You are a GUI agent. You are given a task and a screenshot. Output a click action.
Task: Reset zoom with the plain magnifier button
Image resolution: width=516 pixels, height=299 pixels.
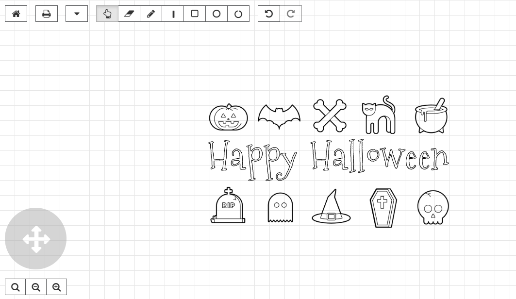coord(16,287)
